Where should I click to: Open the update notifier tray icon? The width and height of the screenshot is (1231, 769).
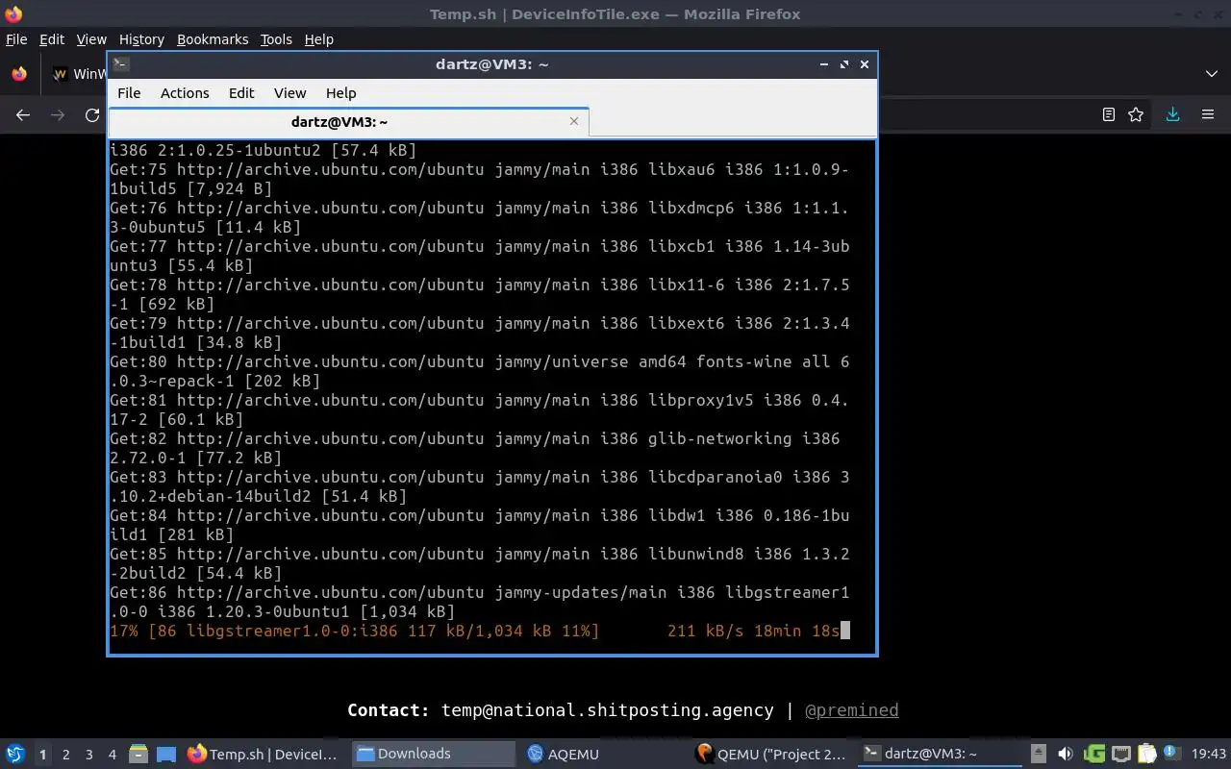click(1171, 754)
